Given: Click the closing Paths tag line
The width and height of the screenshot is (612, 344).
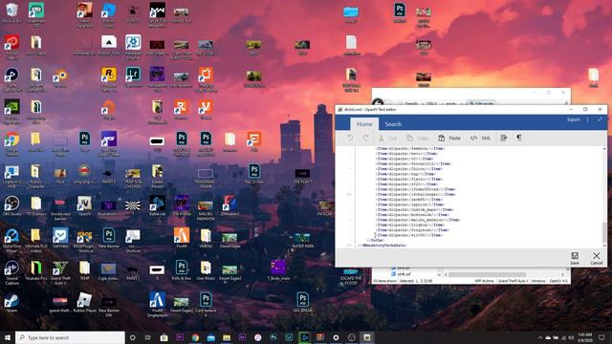Looking at the screenshot, I should click(x=376, y=240).
